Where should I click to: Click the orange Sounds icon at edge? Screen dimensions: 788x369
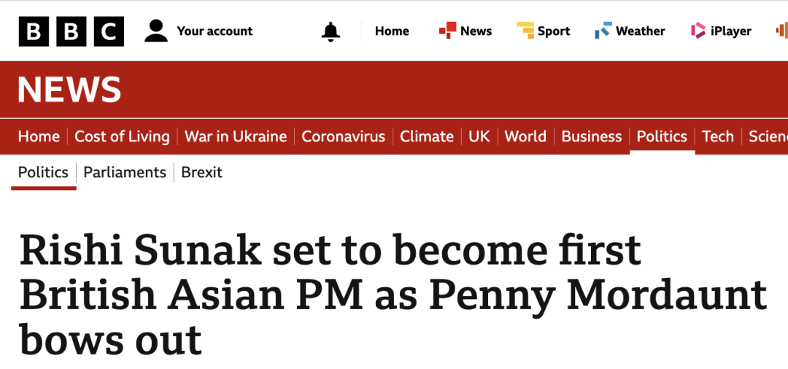coord(782,31)
